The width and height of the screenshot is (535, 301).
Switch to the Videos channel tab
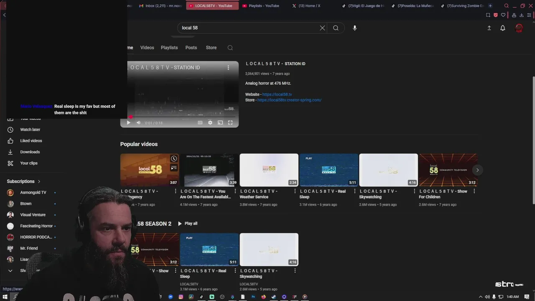tap(147, 48)
